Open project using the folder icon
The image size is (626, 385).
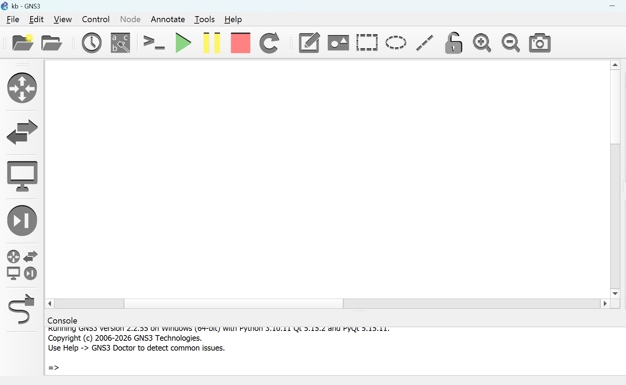tap(51, 43)
